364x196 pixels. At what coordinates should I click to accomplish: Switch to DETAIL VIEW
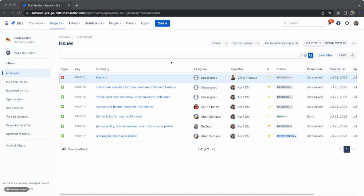336,43
